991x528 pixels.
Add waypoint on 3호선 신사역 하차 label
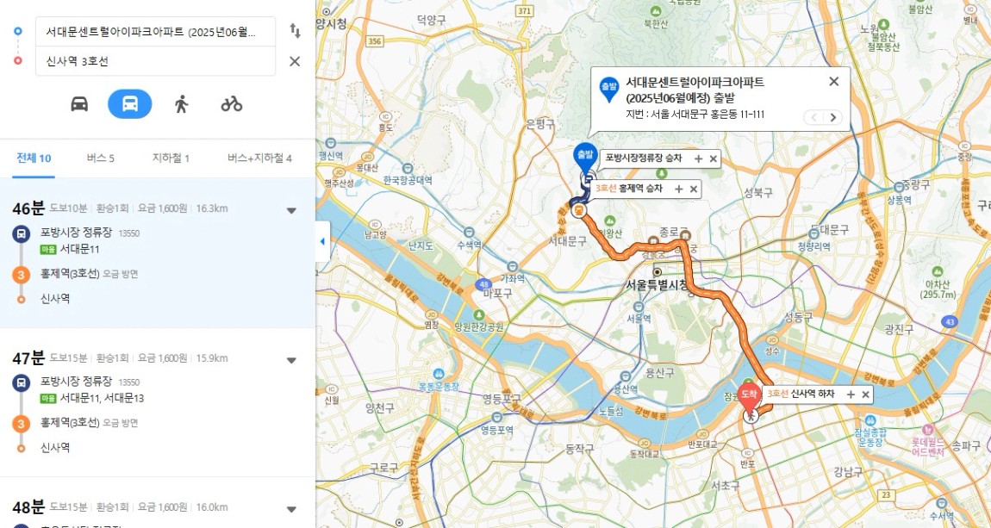(x=851, y=394)
